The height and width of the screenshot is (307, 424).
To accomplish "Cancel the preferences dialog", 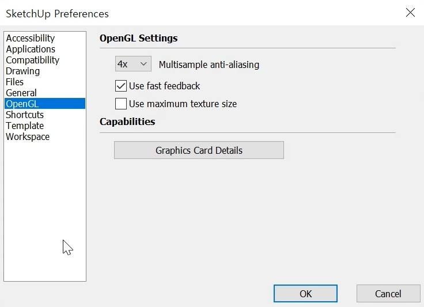I will click(x=388, y=294).
